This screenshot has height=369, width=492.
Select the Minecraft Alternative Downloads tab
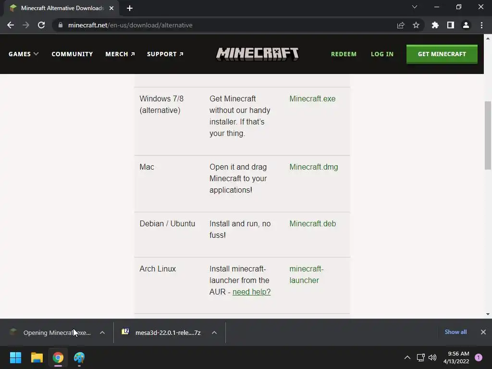pos(62,8)
